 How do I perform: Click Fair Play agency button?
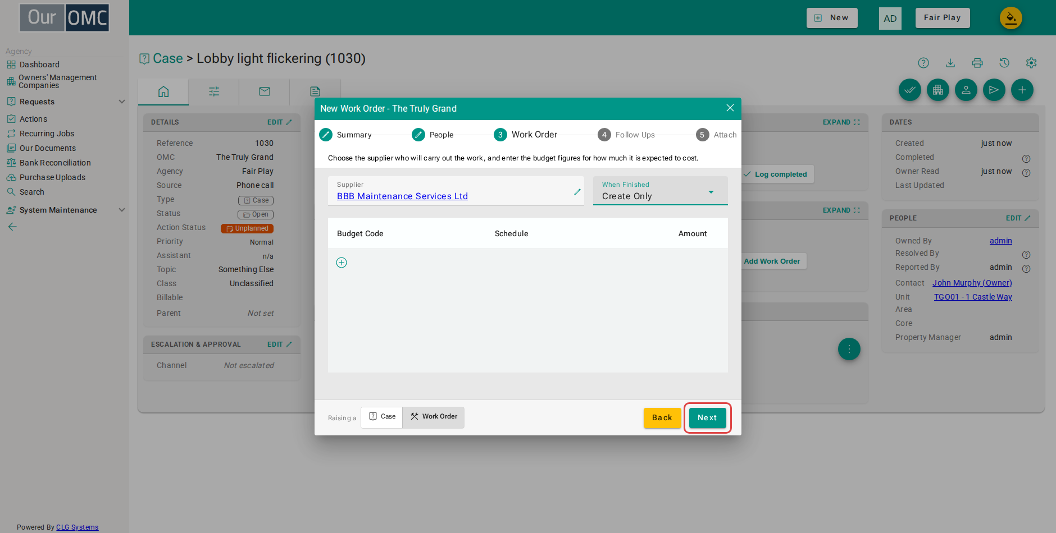pos(943,18)
